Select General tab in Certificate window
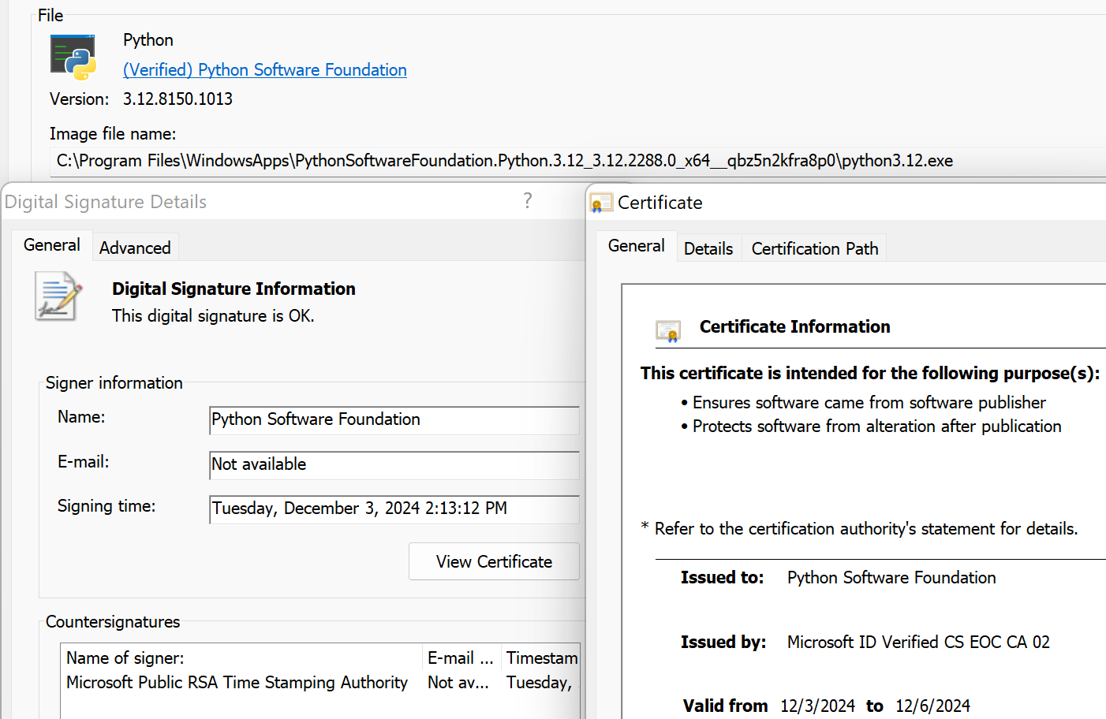 point(637,246)
